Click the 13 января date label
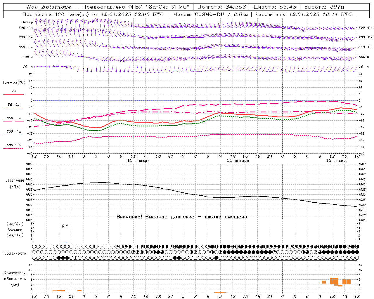This screenshot has height=299, width=374. point(138,161)
